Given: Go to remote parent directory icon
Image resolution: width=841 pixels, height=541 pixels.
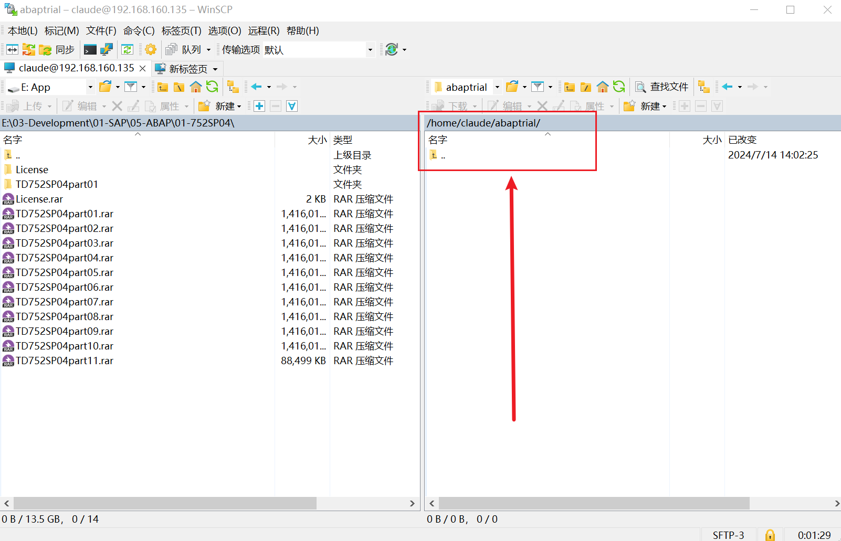Looking at the screenshot, I should [570, 87].
